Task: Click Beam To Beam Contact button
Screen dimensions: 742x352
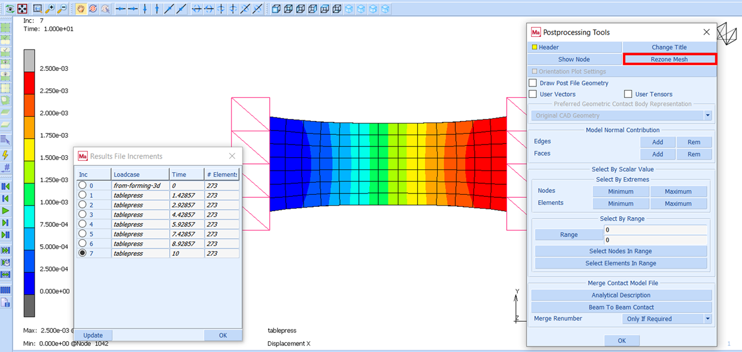Action: 621,307
